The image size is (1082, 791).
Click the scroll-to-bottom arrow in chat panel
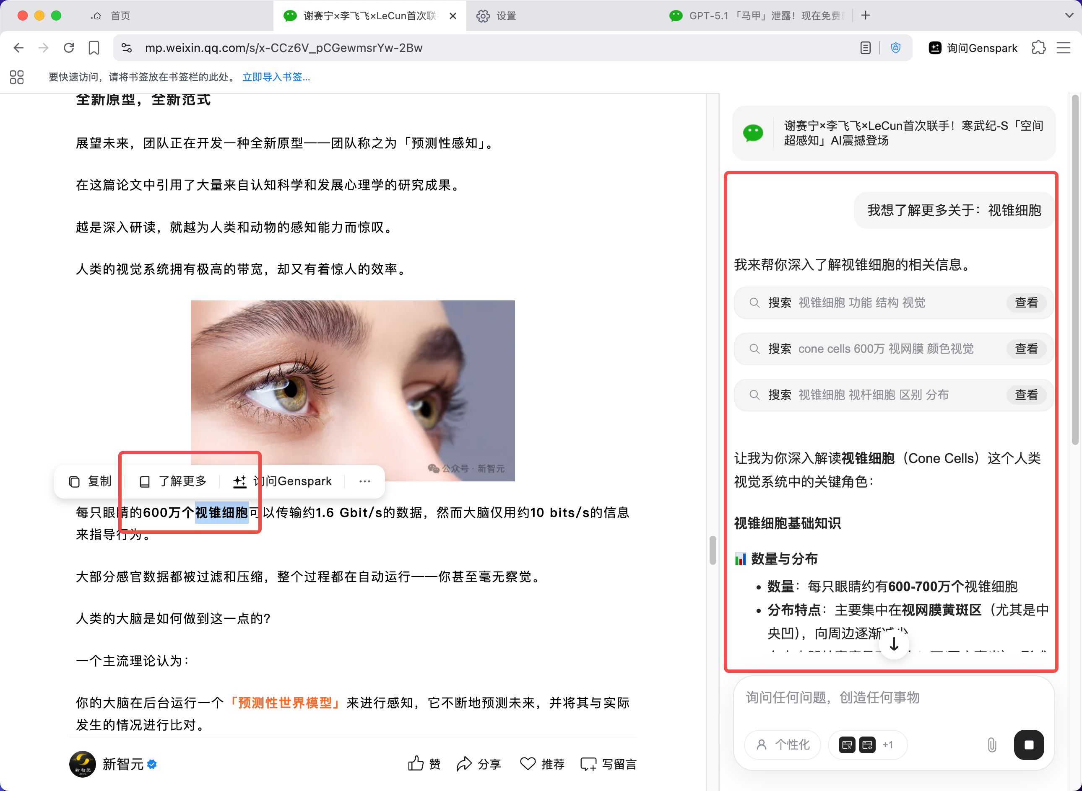894,644
